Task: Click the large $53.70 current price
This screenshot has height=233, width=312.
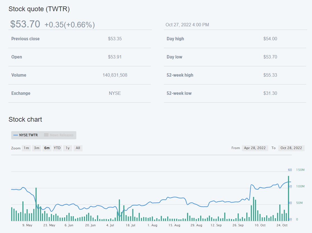Action: 25,24
